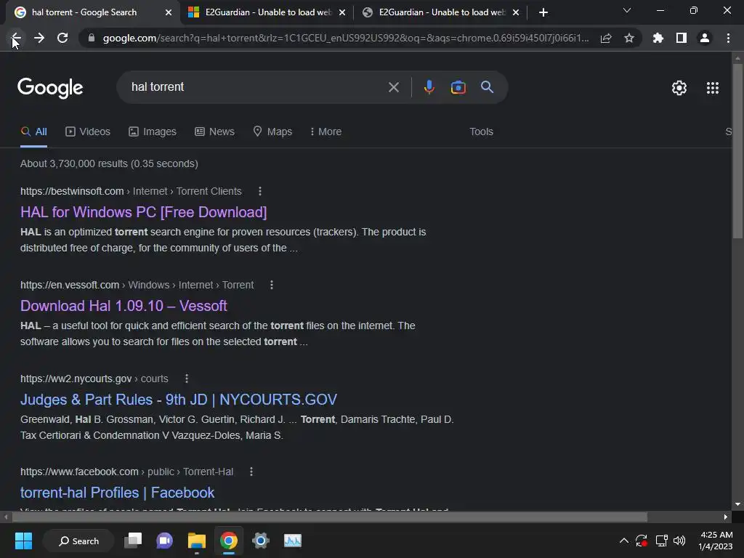Click the scroll down arrow
The height and width of the screenshot is (558, 744).
click(737, 504)
